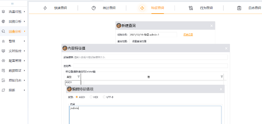This screenshot has height=124, width=262.
Task: Expand the 数据取证 submenu arrow
Action: click(x=25, y=71)
